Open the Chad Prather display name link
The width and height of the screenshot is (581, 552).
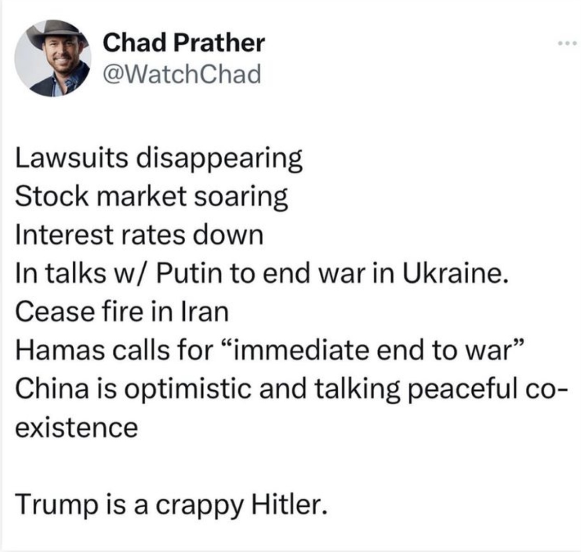pos(183,43)
